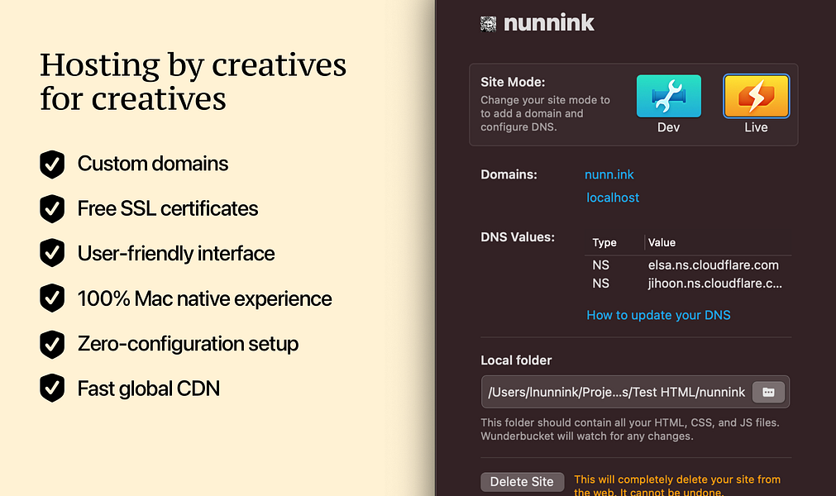Open the localhost domain link
The image size is (836, 496).
(613, 198)
